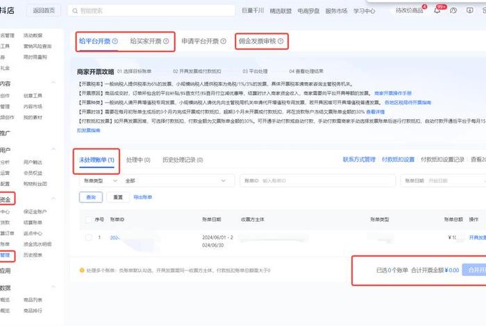The image size is (486, 326).
Task: Open the 全部 filter dropdown
Action: 176,181
